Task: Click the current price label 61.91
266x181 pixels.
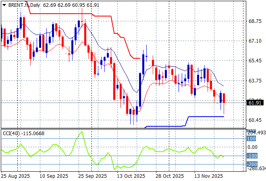Action: (x=255, y=103)
